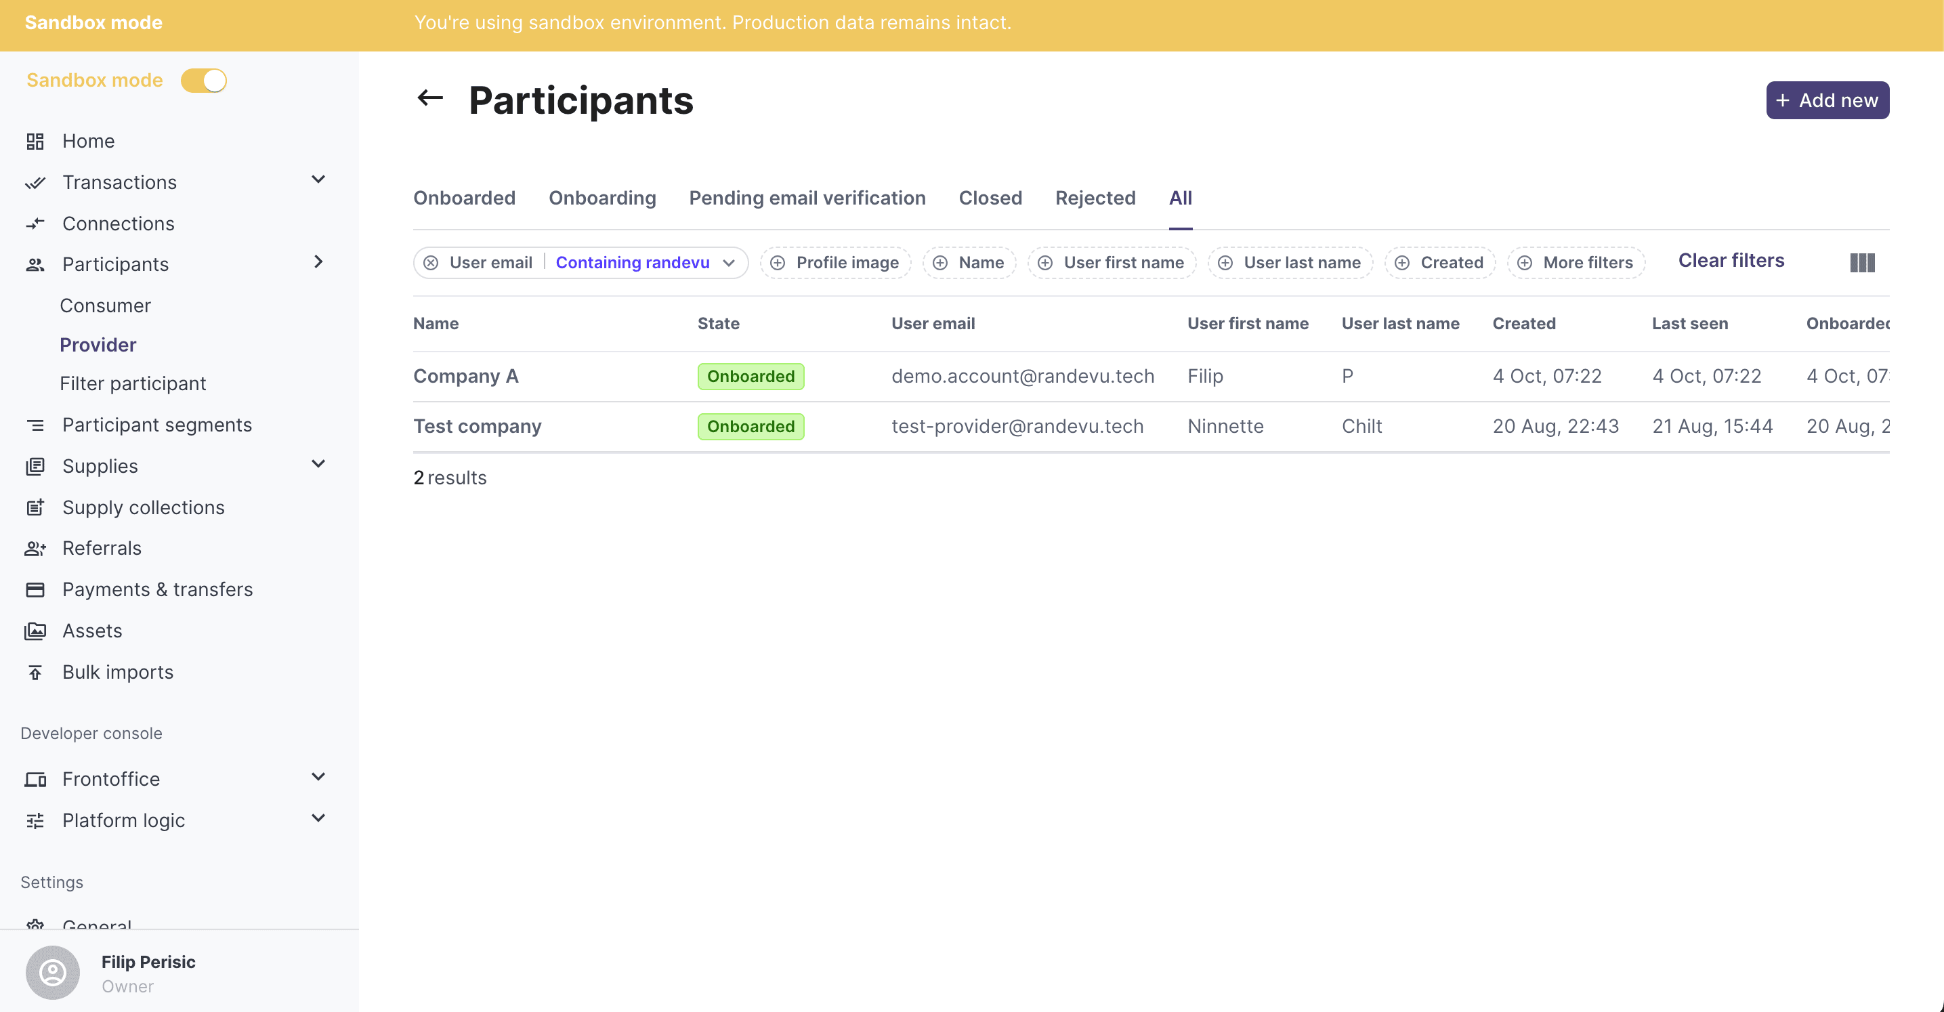Click Clear filters link
This screenshot has width=1944, height=1012.
(1732, 261)
